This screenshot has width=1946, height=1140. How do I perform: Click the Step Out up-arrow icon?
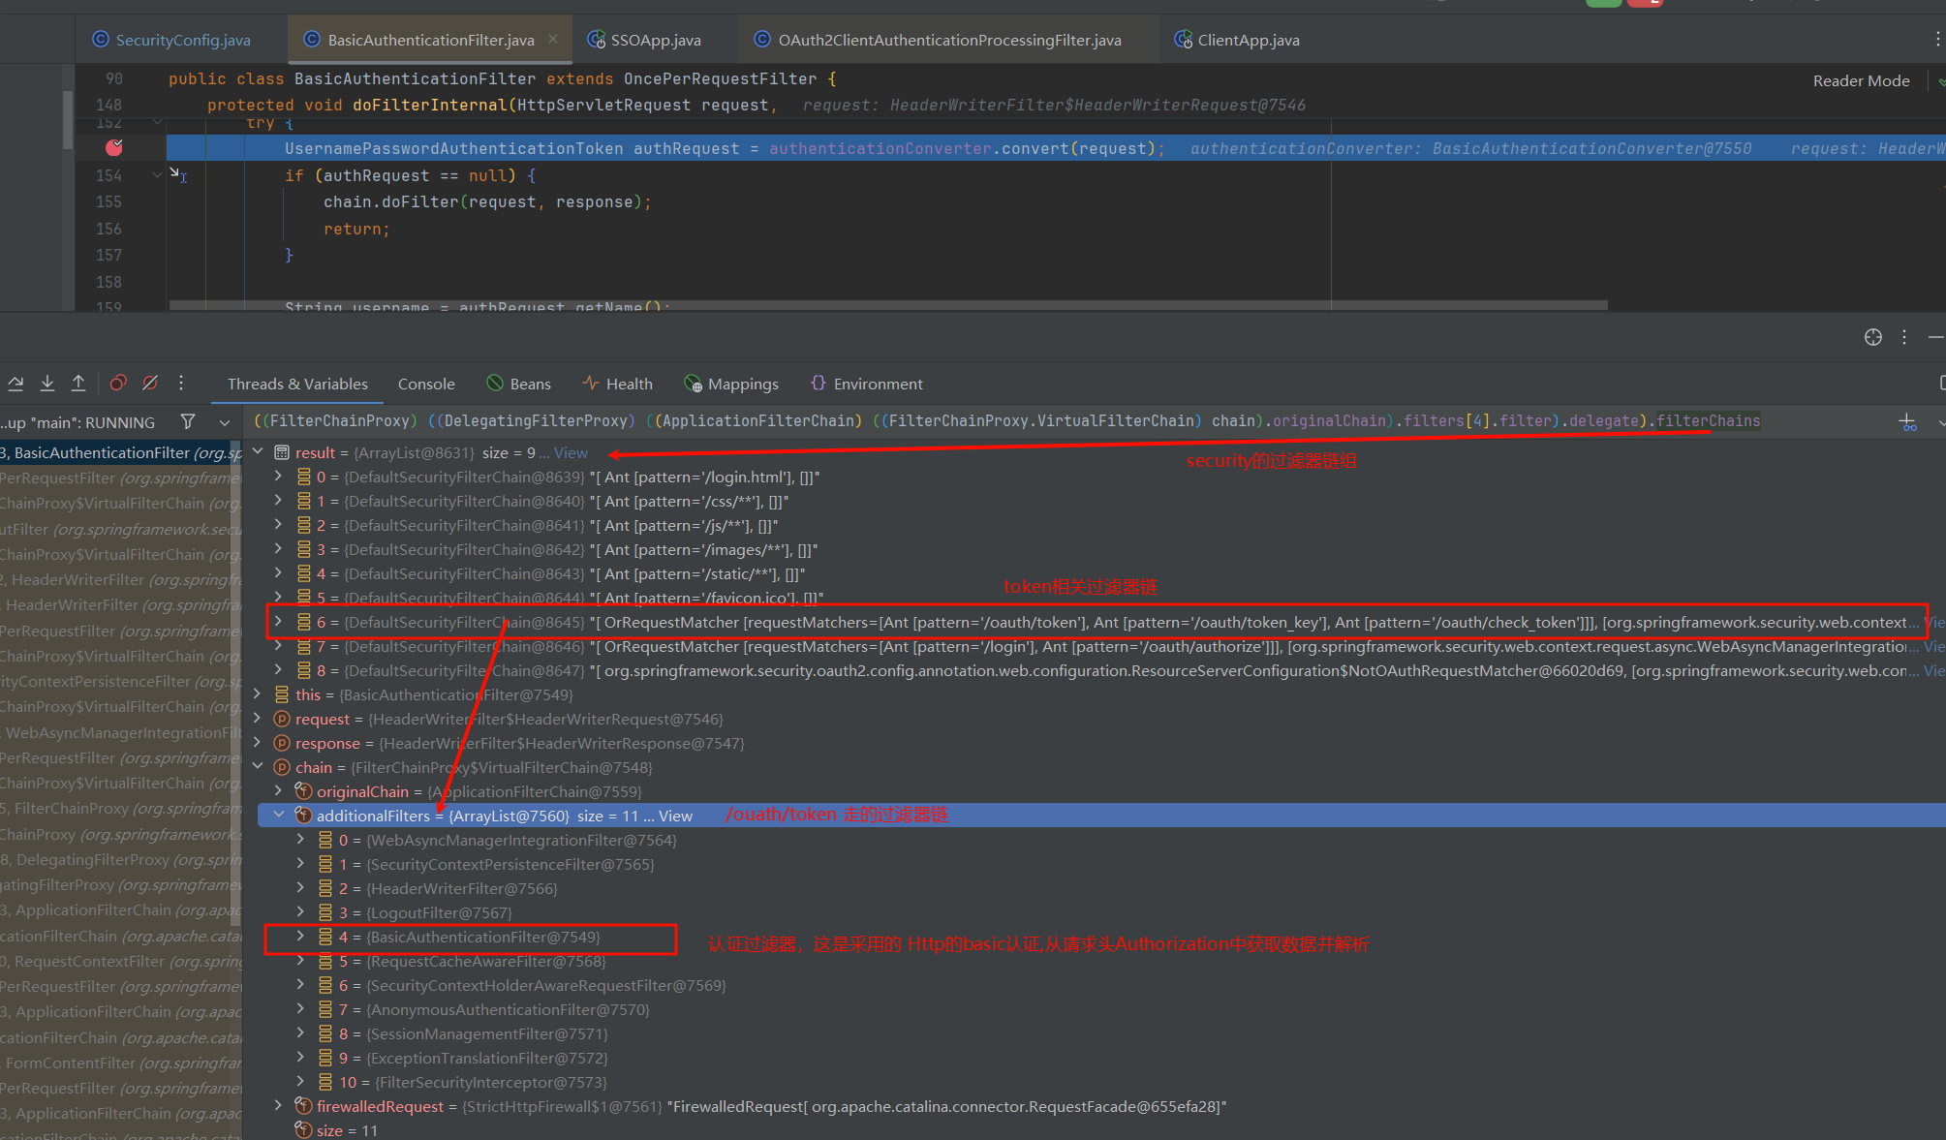click(78, 384)
